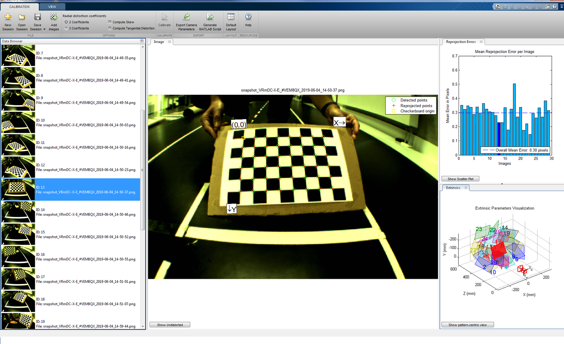The width and height of the screenshot is (564, 344).
Task: Click the Show Undistorted button
Action: (170, 325)
